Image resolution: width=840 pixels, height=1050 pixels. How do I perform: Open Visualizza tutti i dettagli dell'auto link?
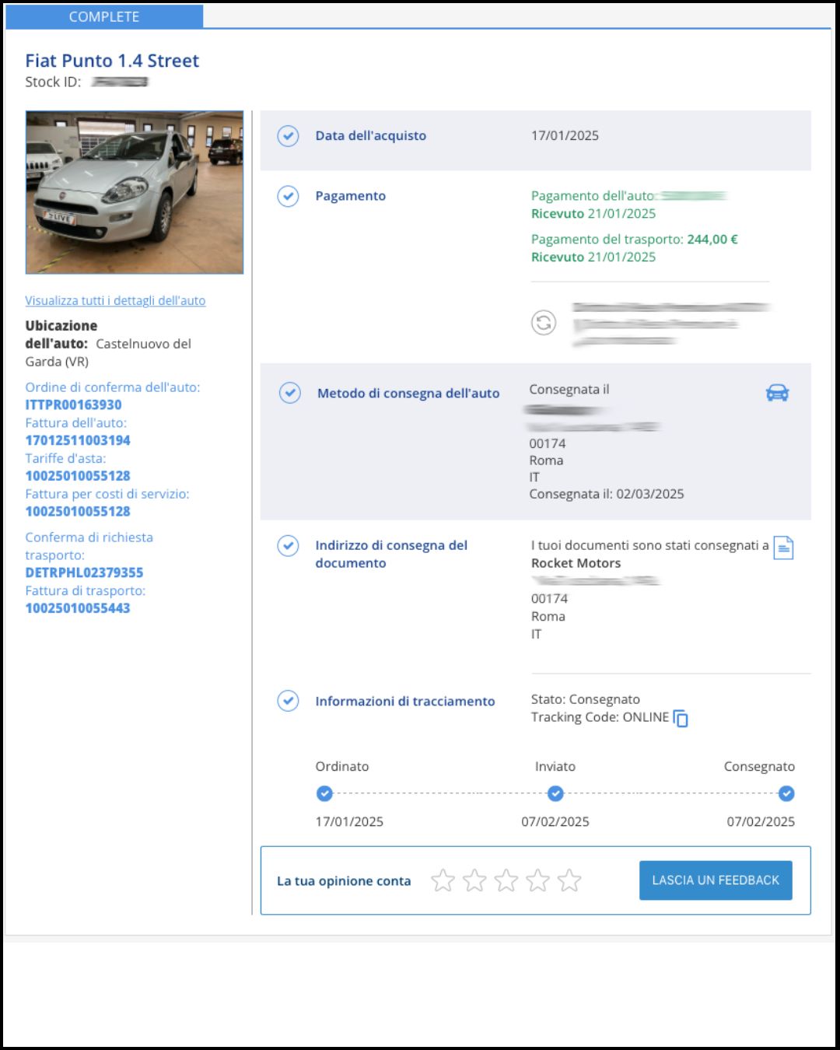[115, 301]
